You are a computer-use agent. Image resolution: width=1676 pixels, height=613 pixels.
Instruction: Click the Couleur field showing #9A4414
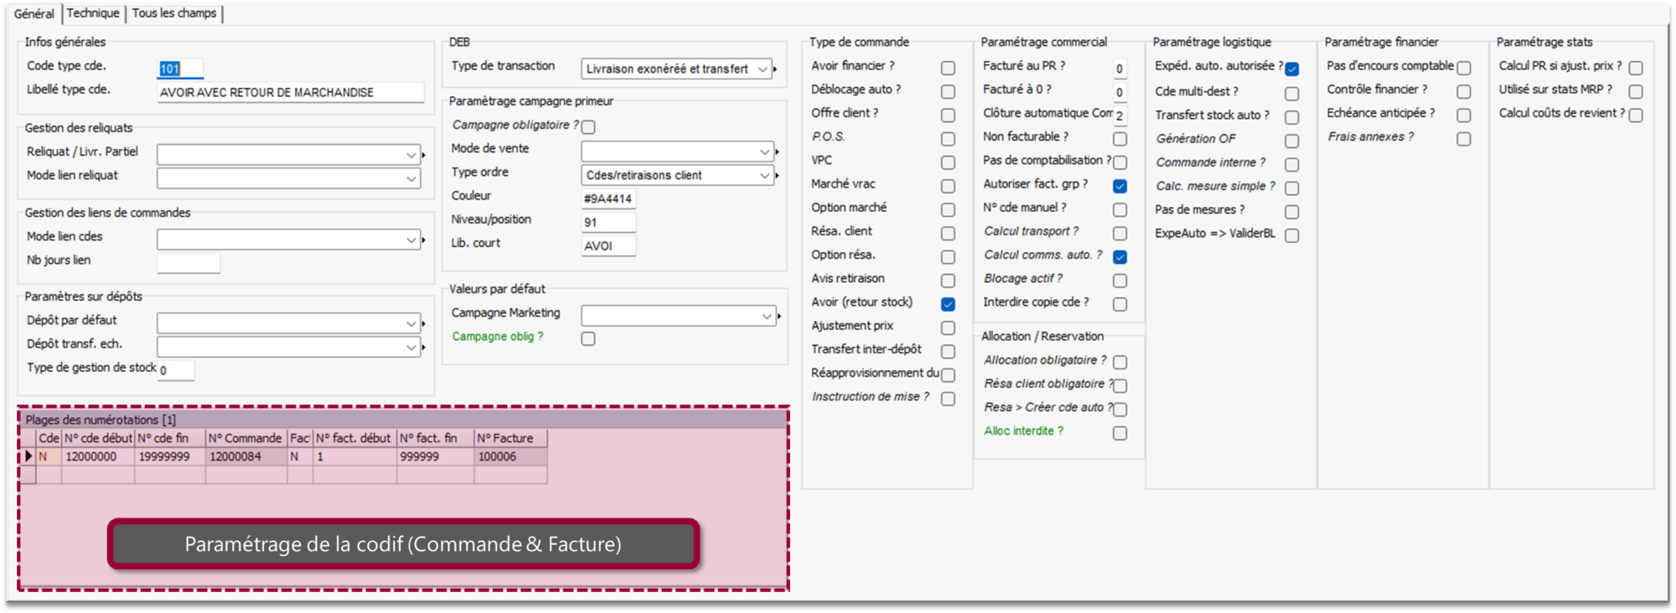[x=608, y=198]
